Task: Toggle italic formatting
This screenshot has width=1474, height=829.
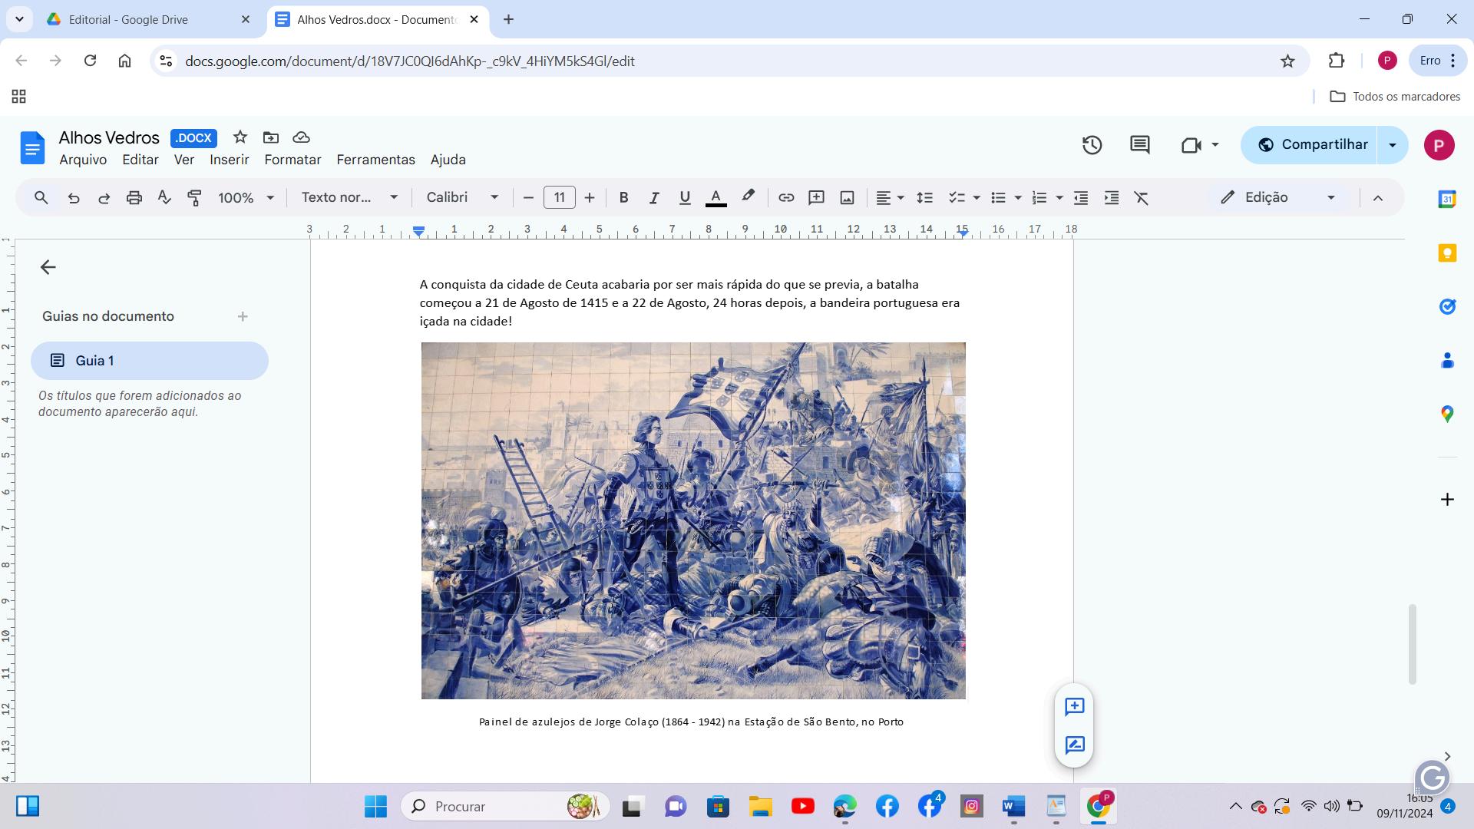Action: click(x=654, y=198)
